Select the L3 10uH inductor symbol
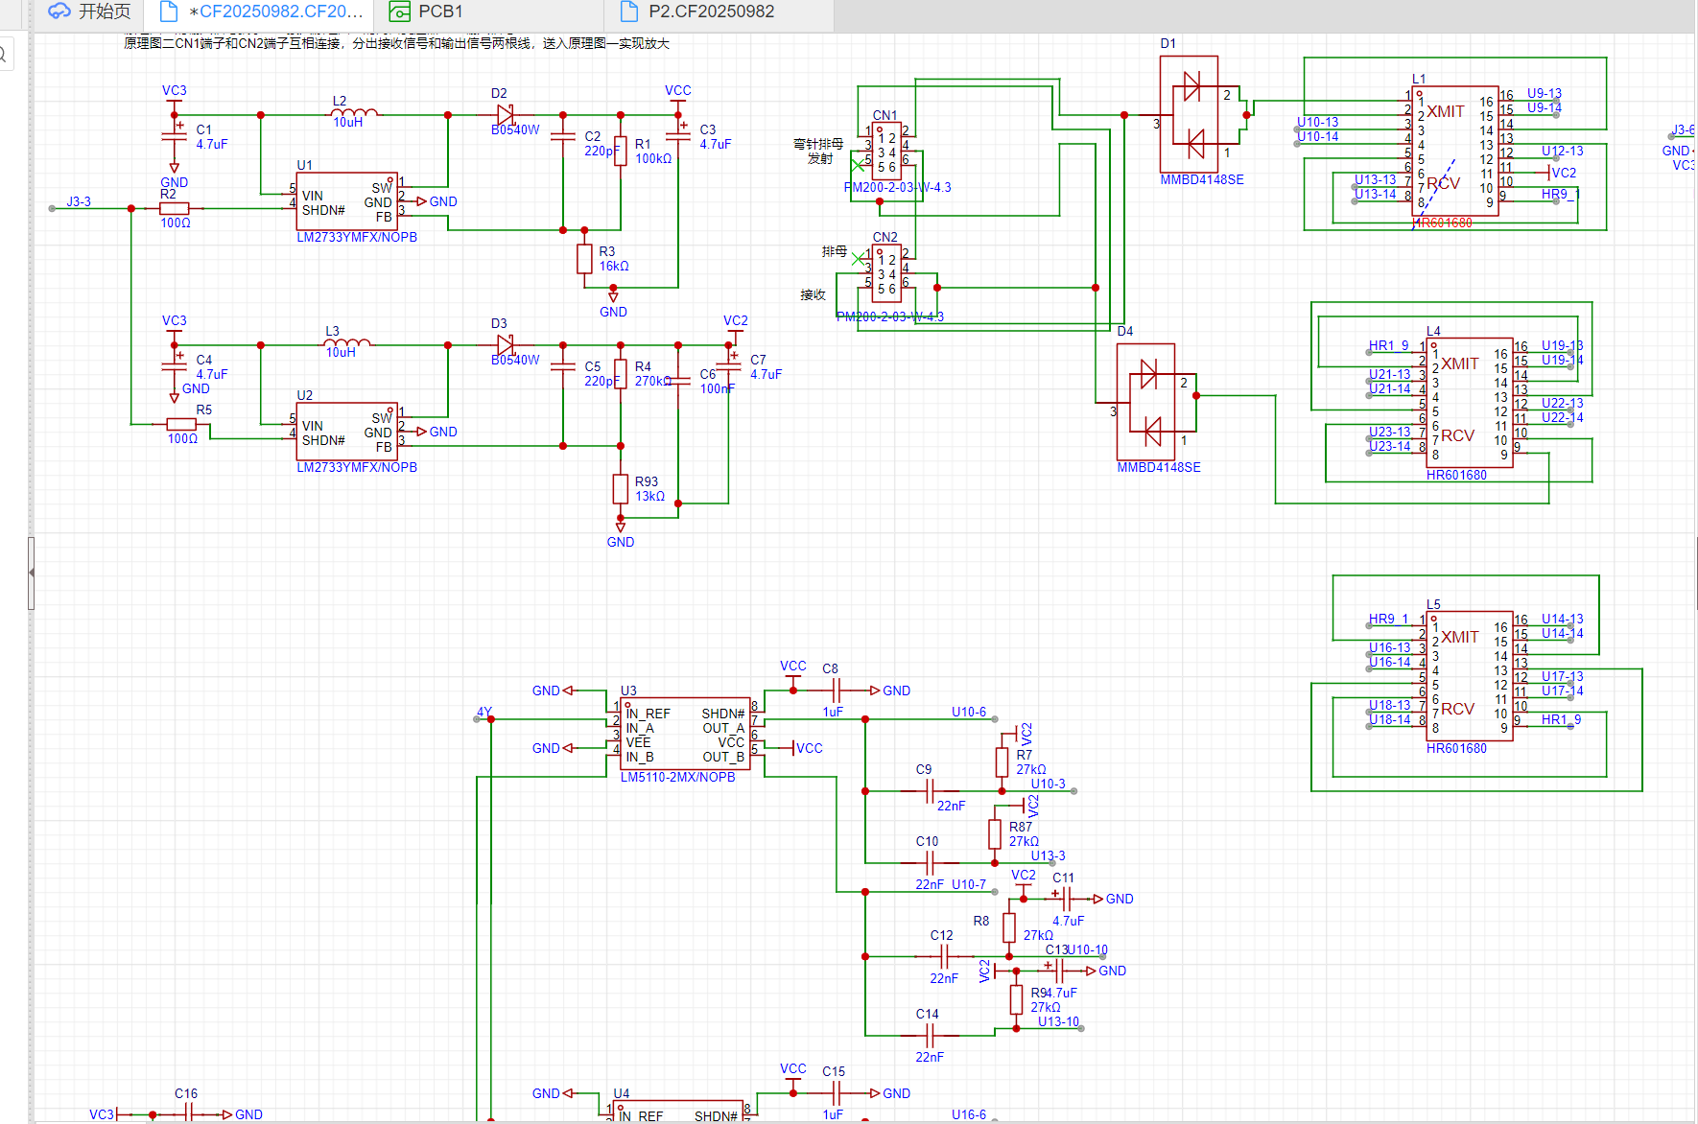The image size is (1698, 1124). click(346, 343)
